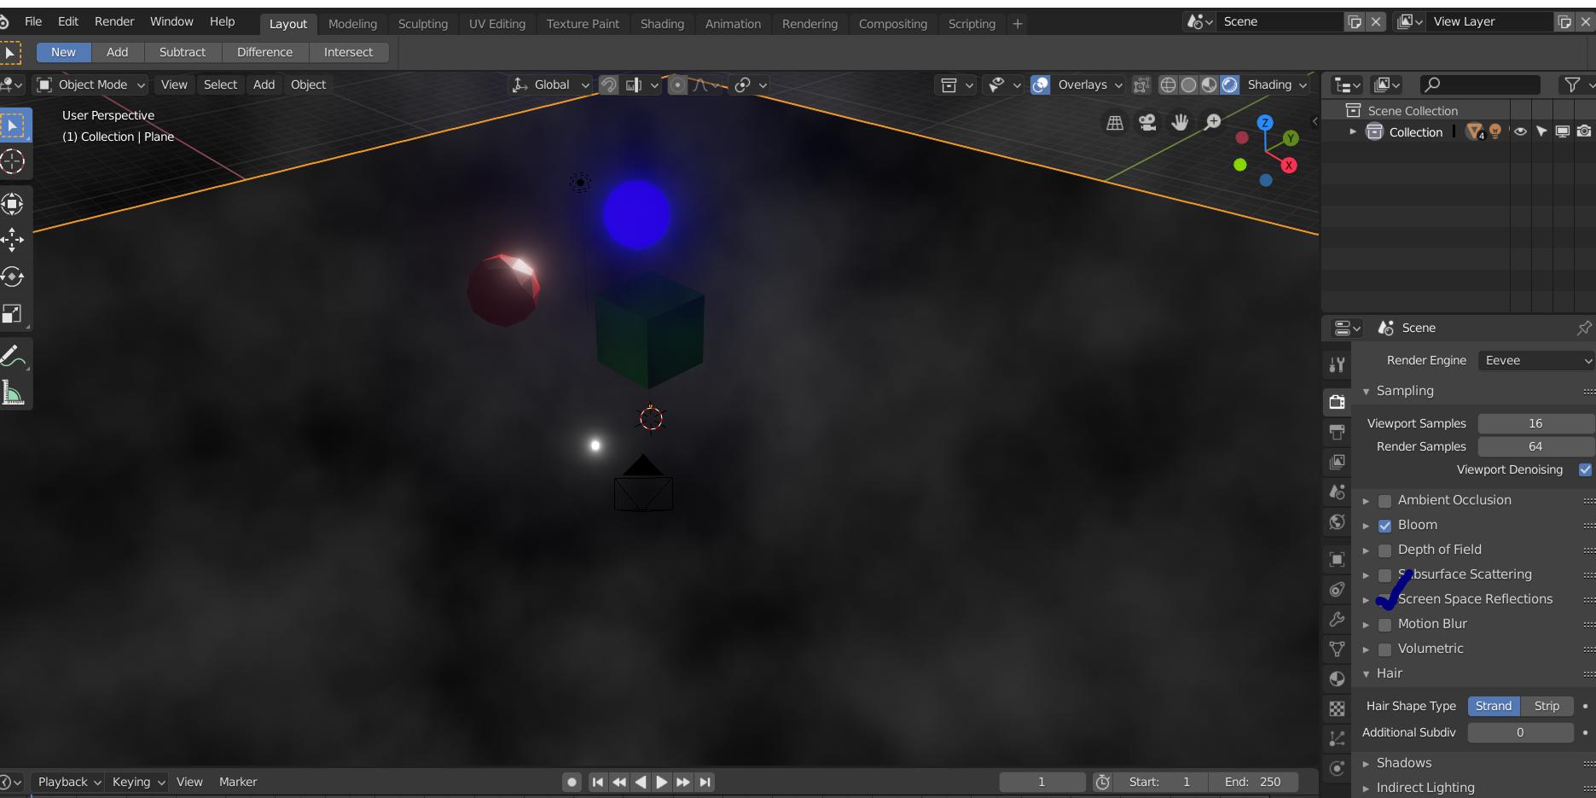Select the Measure ruler tool
The width and height of the screenshot is (1596, 798).
tap(13, 393)
